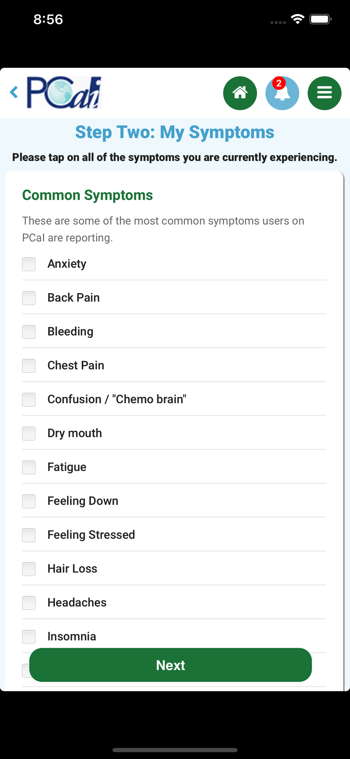Enable Confusion / "Chemo brain" checkbox
This screenshot has height=759, width=350.
tap(29, 400)
